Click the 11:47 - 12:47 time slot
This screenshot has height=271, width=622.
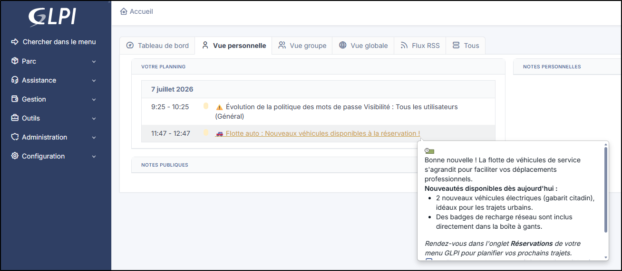pos(170,133)
